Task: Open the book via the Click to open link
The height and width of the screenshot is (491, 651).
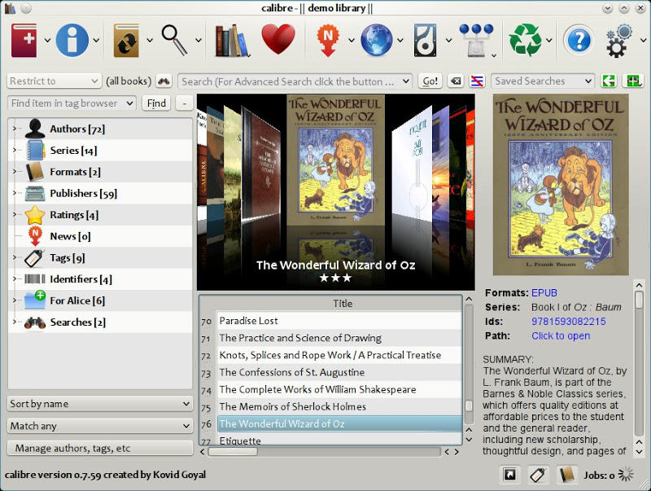Action: (x=561, y=335)
